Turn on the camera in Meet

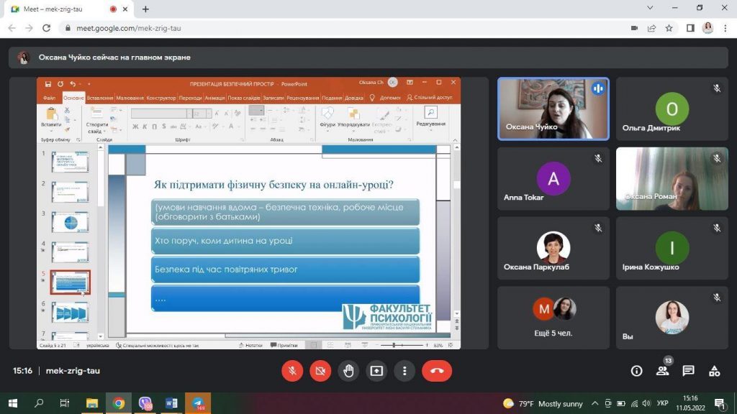(320, 371)
